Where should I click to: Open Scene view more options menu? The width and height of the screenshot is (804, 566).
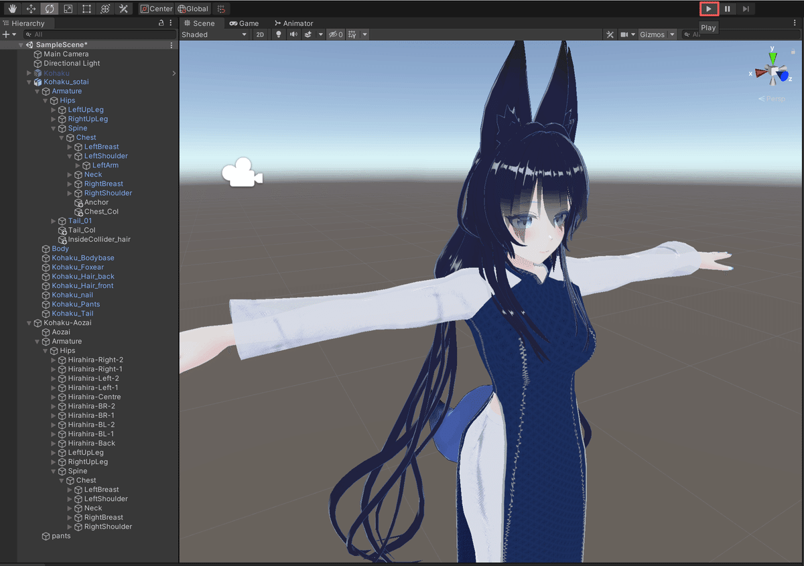click(x=795, y=23)
